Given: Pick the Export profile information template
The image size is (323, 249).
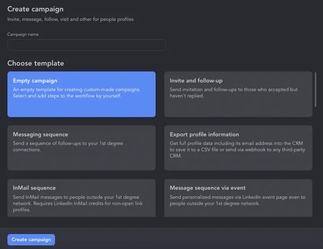Looking at the screenshot, I should point(238,148).
